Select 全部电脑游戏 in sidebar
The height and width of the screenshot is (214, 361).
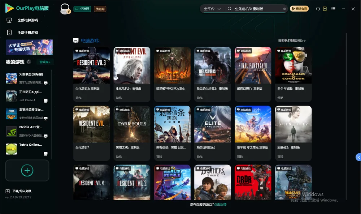pyautogui.click(x=22, y=20)
